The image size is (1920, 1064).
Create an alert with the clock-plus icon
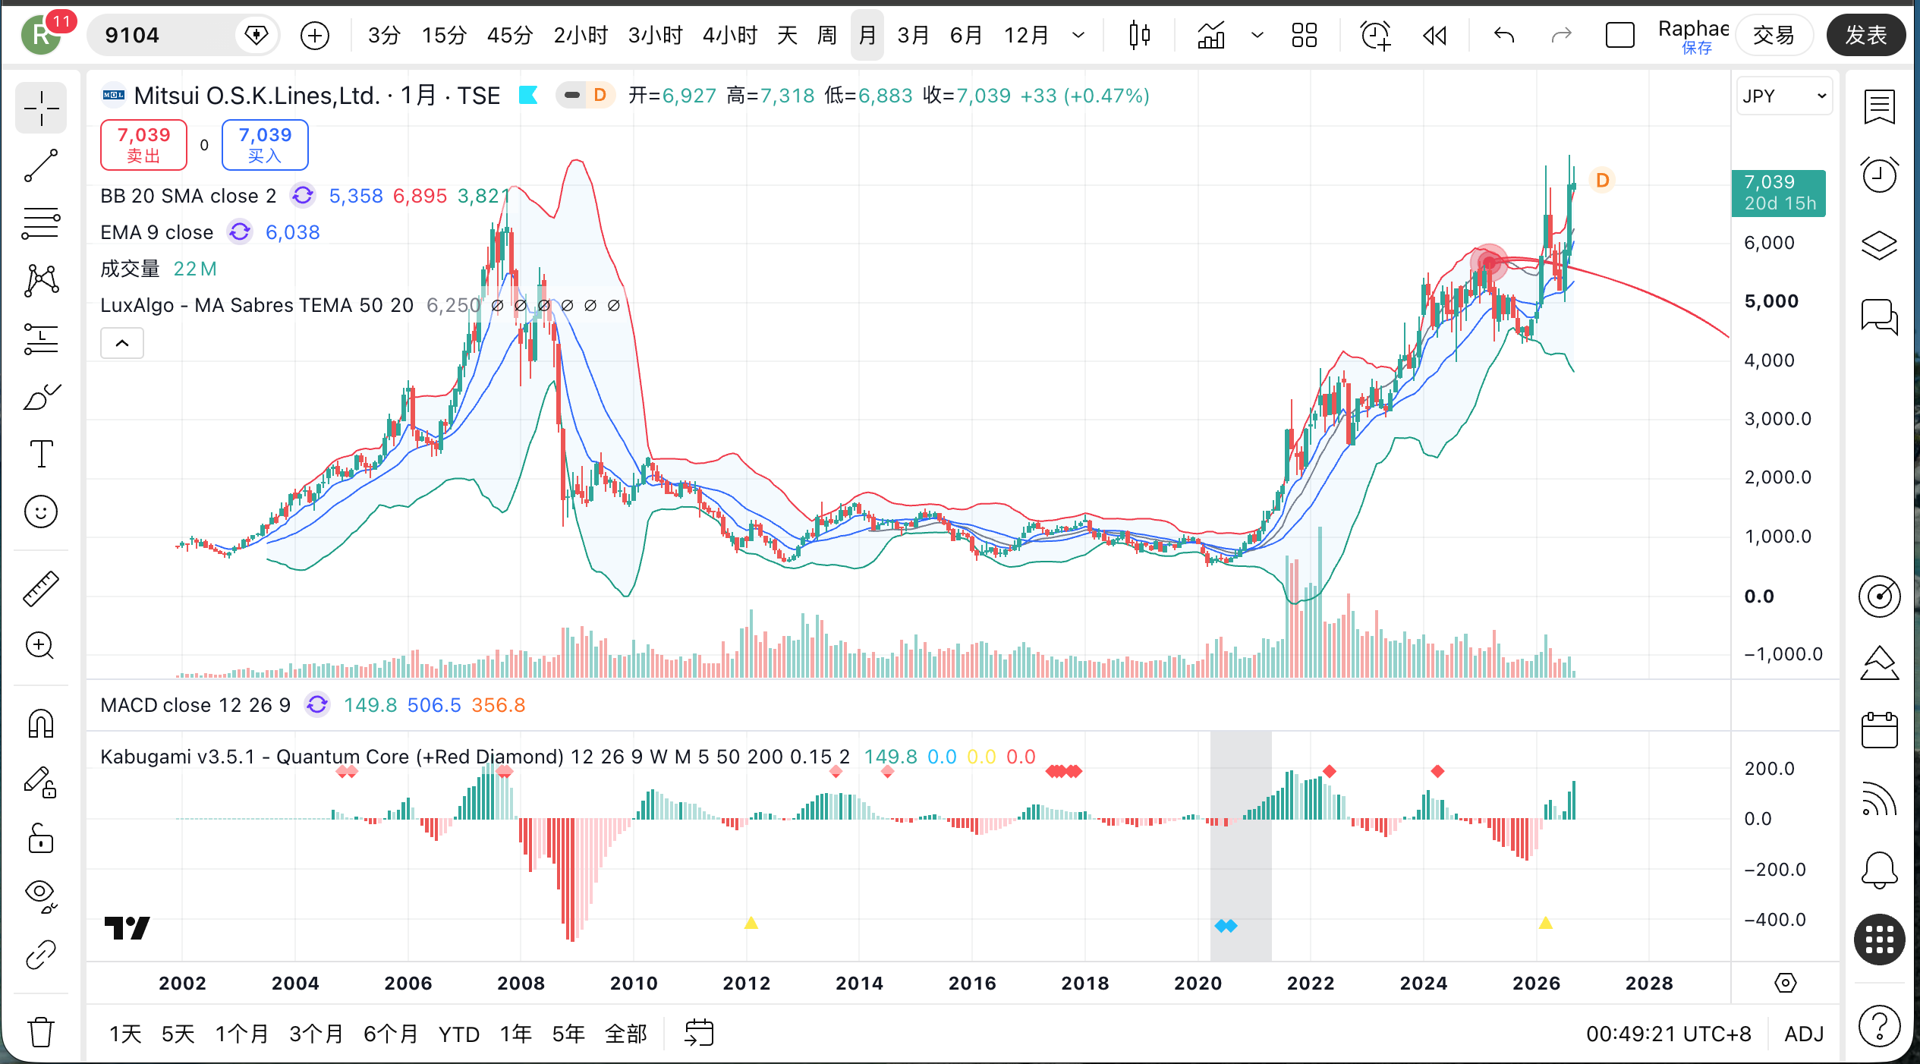click(1375, 36)
